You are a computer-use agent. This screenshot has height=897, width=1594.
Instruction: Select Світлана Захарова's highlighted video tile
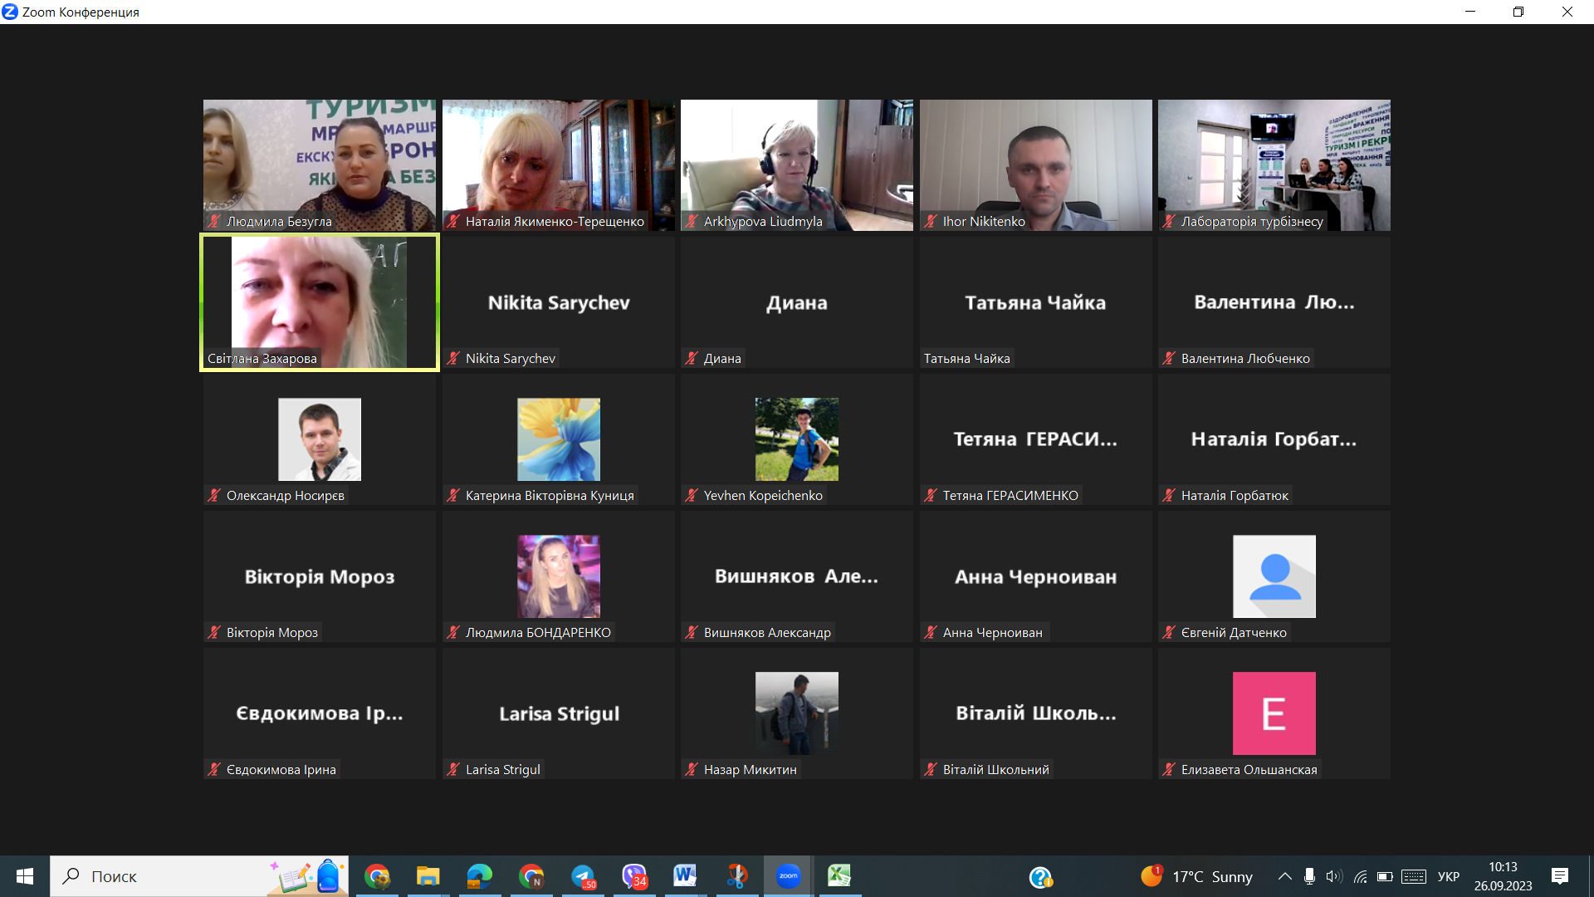tap(320, 302)
